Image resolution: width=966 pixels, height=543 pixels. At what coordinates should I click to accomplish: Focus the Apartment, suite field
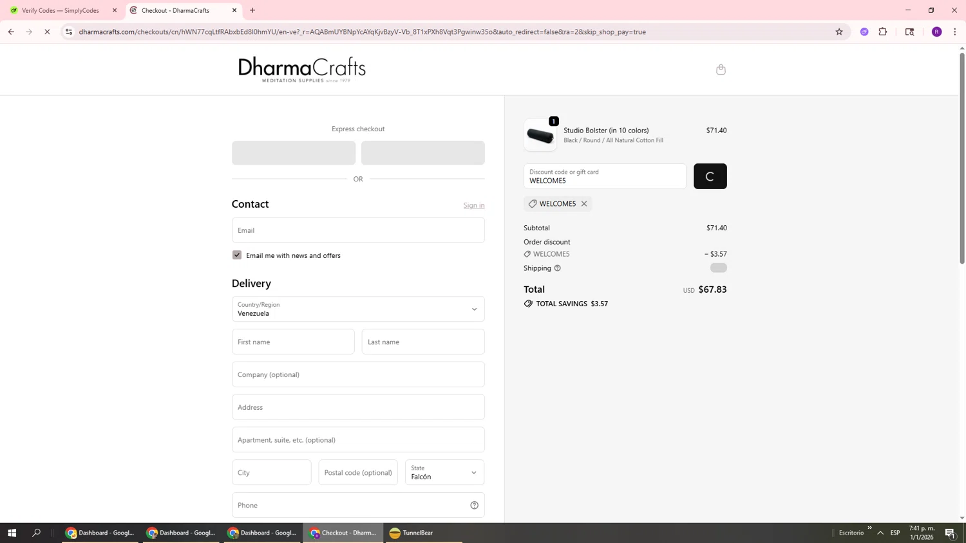[x=358, y=440]
